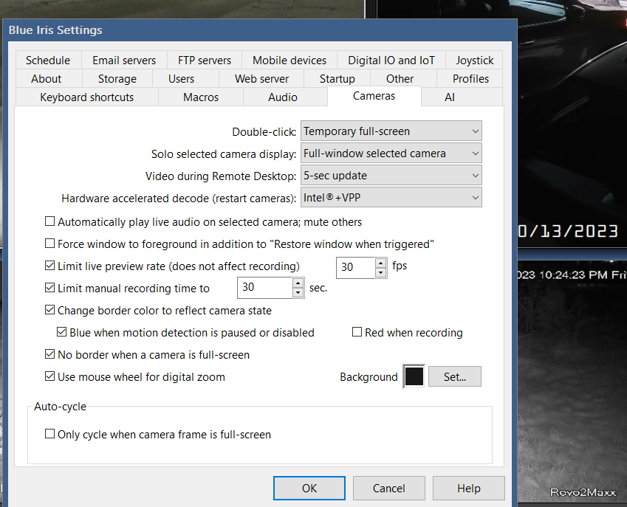Image resolution: width=627 pixels, height=507 pixels.
Task: Toggle No border when camera full-screen
Action: click(x=49, y=354)
